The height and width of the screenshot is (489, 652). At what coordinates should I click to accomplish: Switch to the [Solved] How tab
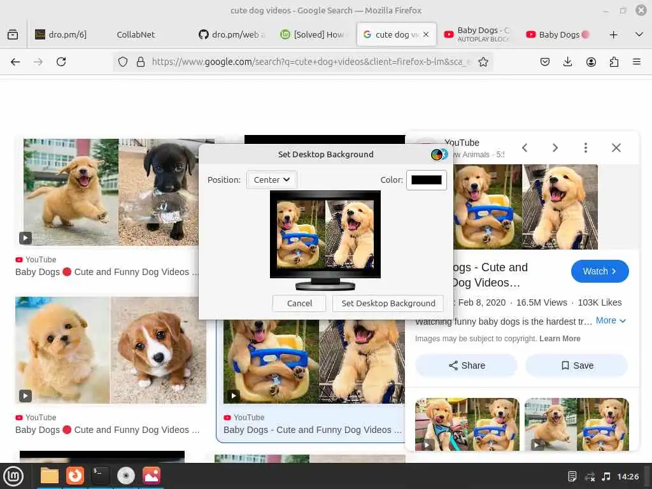click(314, 34)
